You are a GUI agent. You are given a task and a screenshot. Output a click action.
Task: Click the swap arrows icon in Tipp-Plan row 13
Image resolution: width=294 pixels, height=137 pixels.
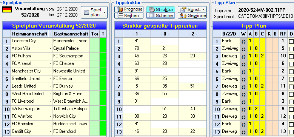tap(243, 132)
